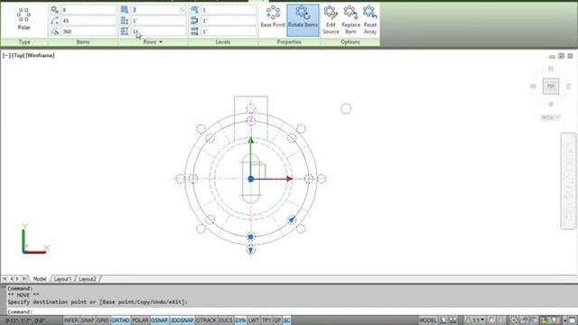Viewport: 578px width, 325px height.
Task: Click the Replace Item icon
Action: (350, 13)
